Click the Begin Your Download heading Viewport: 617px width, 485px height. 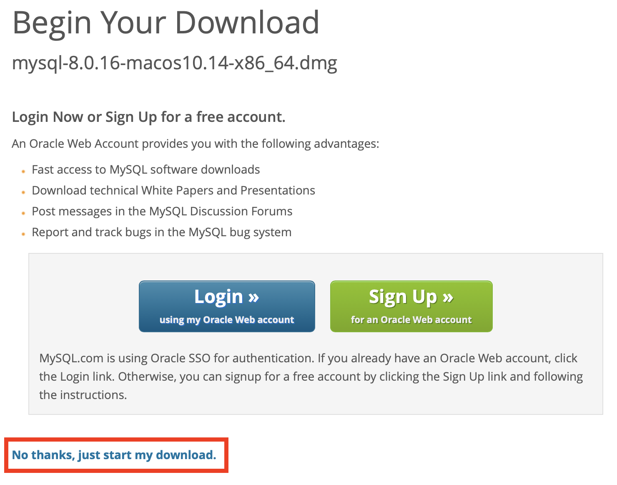166,22
